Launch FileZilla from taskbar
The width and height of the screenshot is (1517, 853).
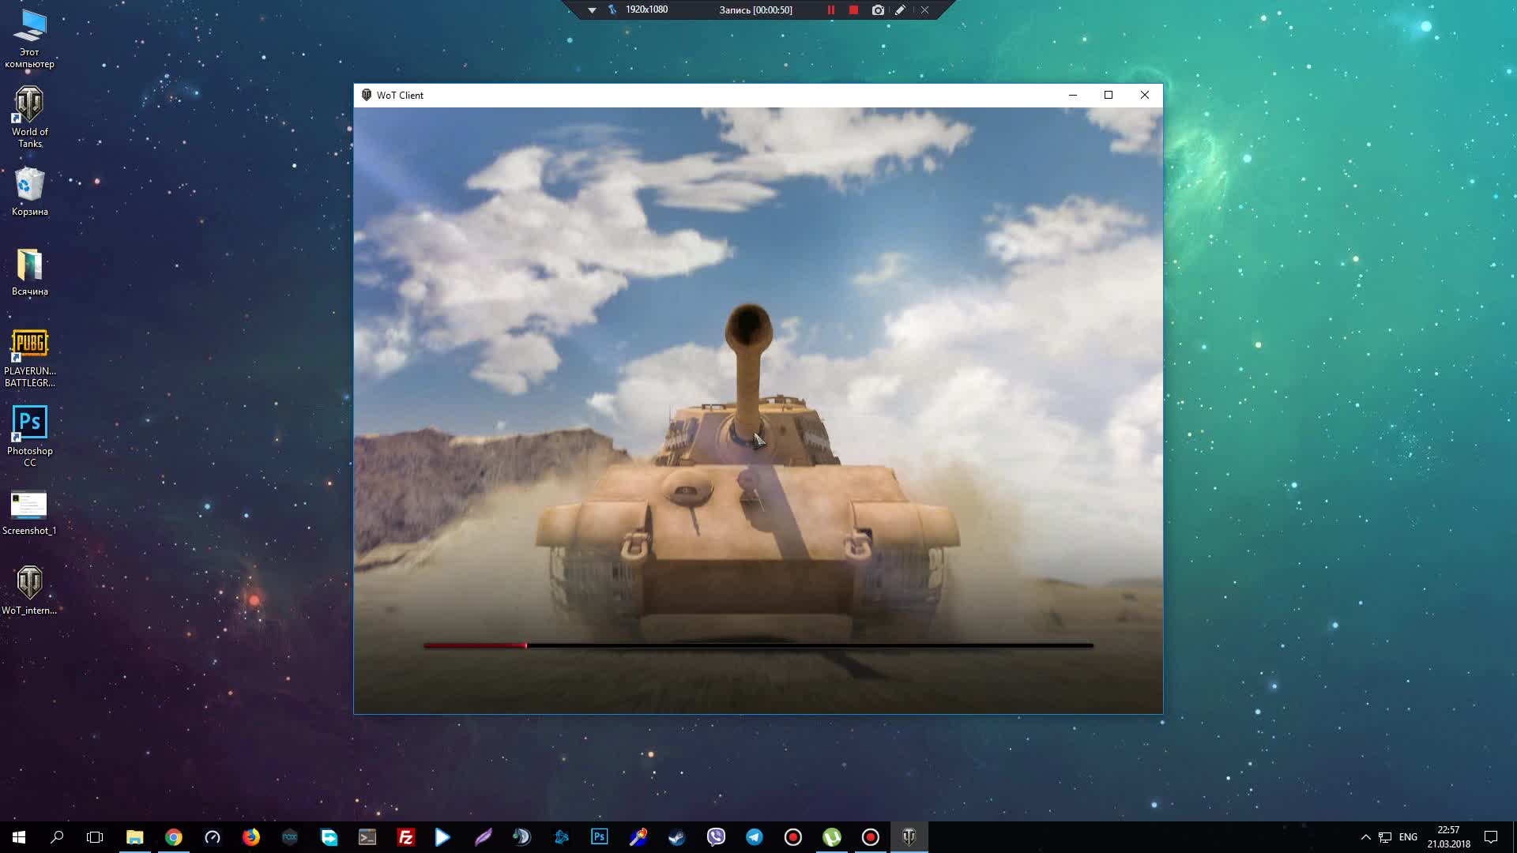[406, 837]
